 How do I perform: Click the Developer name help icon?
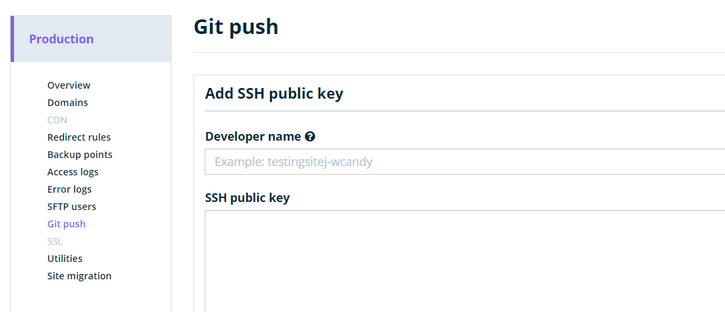pos(310,137)
